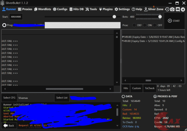Screen dimensions: 187x131
Task: Click the bottom log scrollbar thumb
Action: coord(117,112)
